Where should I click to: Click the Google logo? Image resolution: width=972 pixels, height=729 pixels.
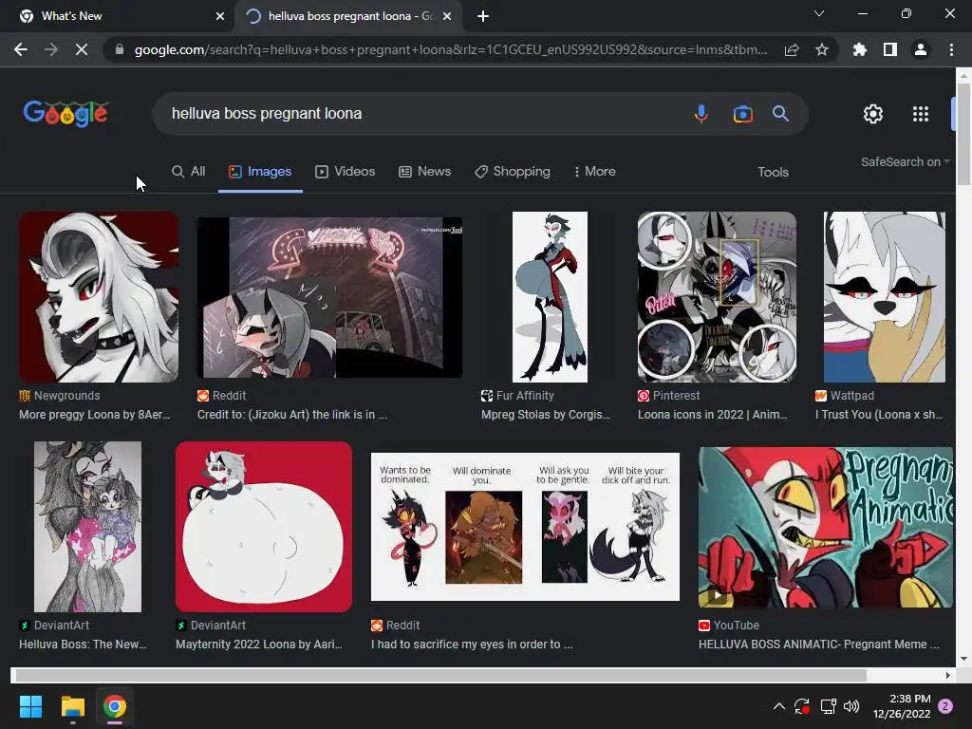pos(66,114)
